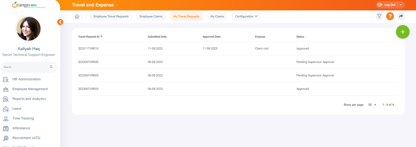Open the orange help question mark icon
Screen dimensions: 416x147
390,17
